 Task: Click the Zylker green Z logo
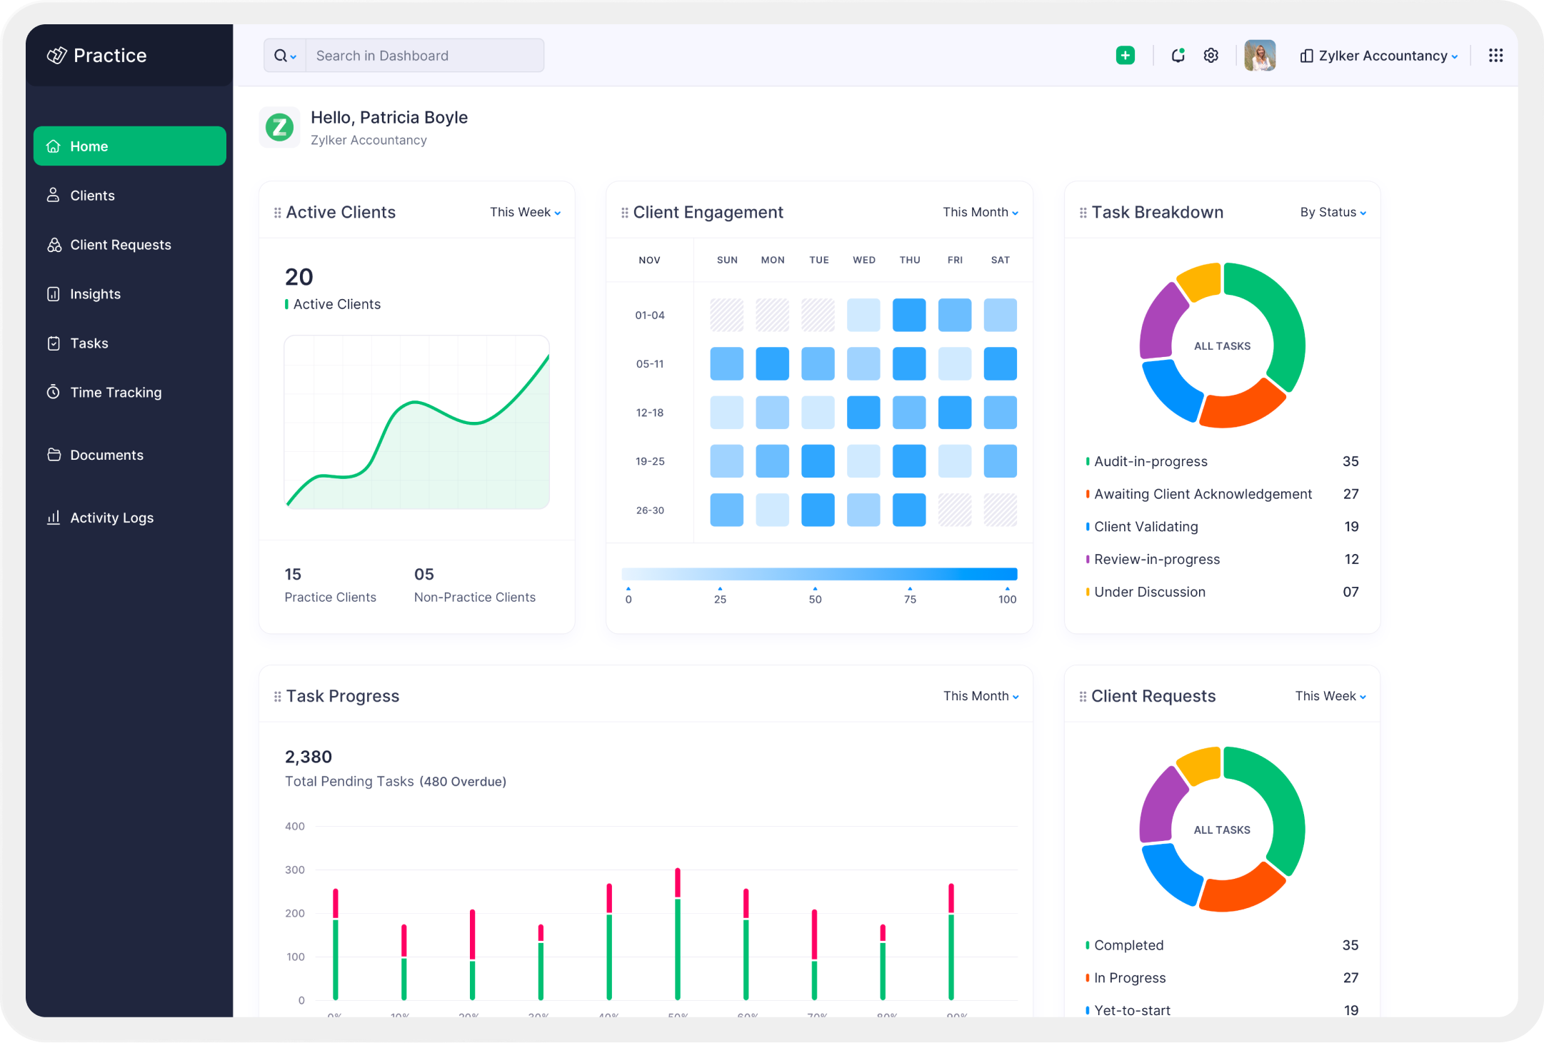279,128
